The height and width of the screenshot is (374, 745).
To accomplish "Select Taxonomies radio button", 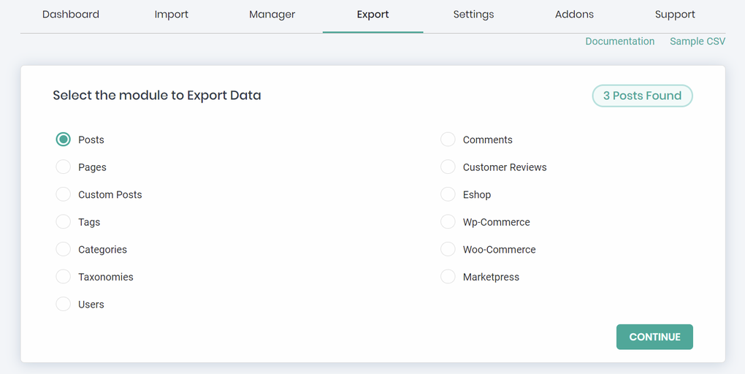I will tap(64, 277).
